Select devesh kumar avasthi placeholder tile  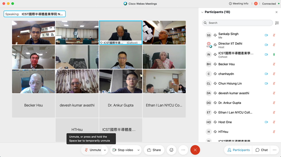pos(77,105)
